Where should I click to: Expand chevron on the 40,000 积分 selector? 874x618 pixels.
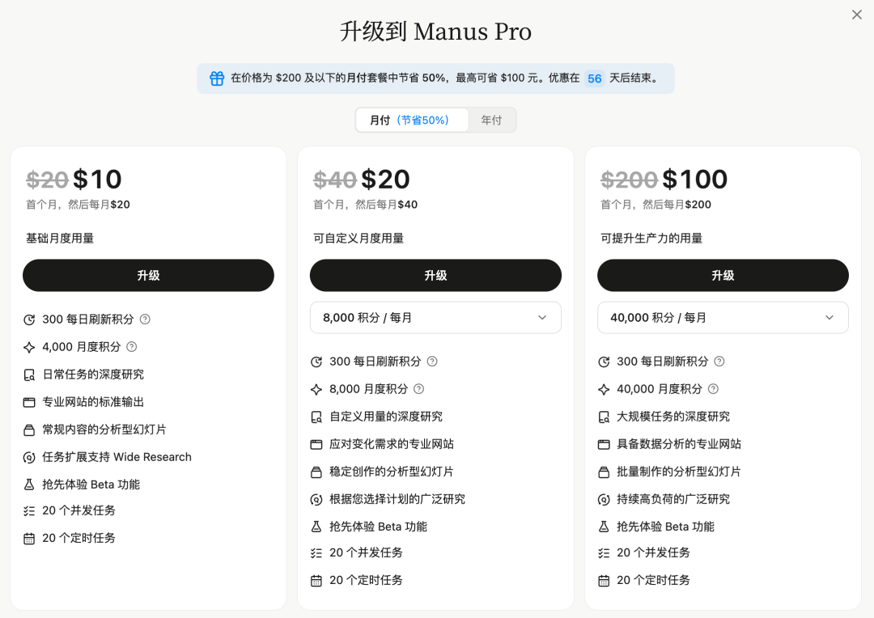pos(829,318)
